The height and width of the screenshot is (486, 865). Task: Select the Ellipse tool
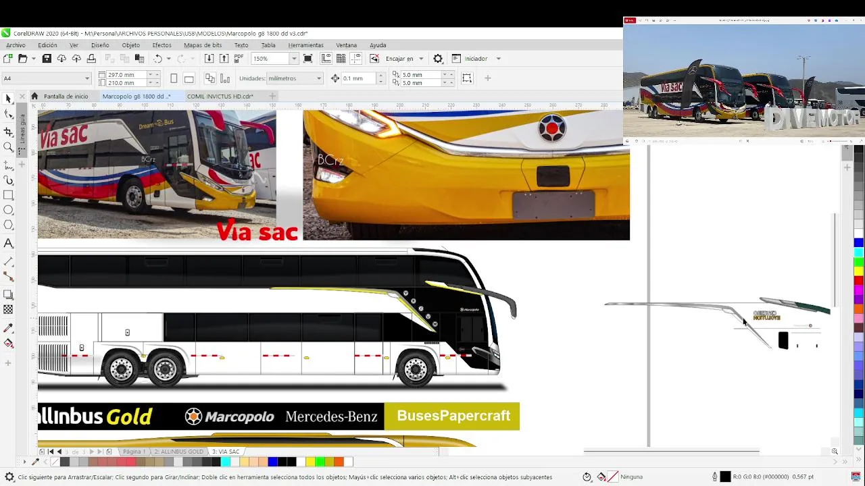8,211
